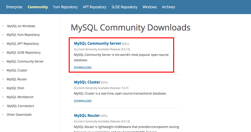Click the MySQL Router release text 8.0.12
Image resolution: width=251 pixels, height=132 pixels.
[x=102, y=121]
